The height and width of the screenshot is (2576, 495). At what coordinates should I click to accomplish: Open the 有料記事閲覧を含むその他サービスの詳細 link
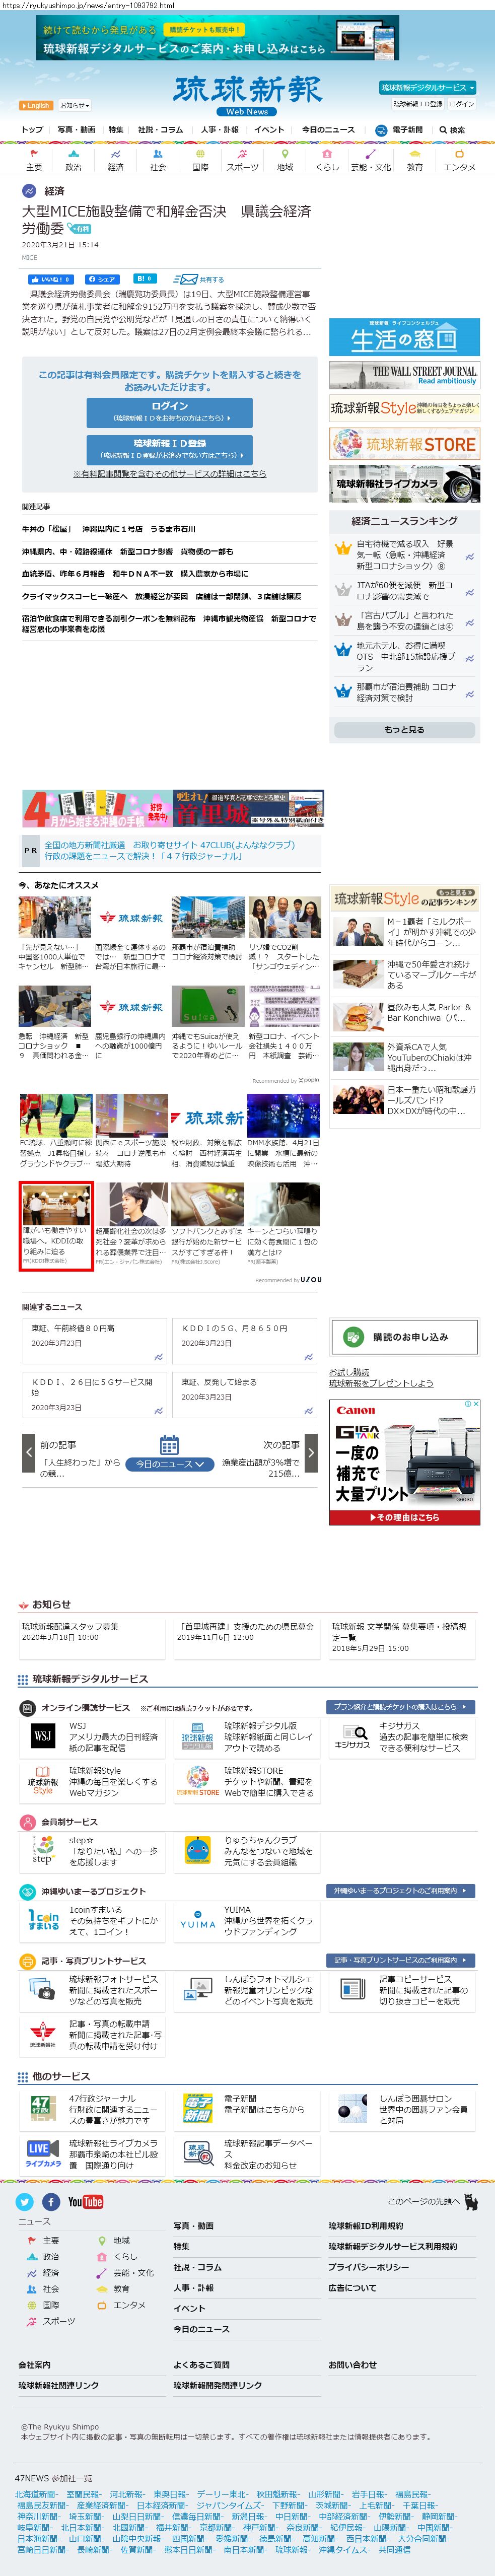[x=169, y=474]
